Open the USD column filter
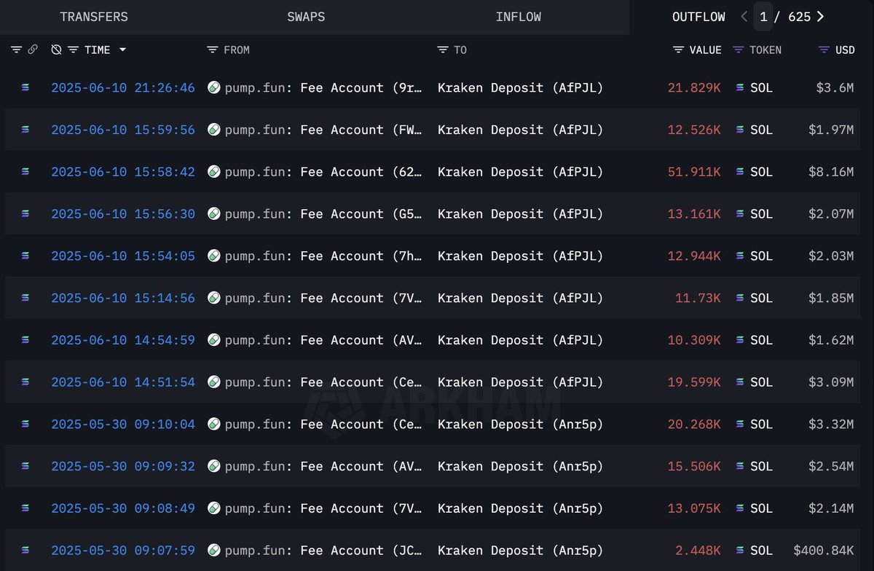Screen dimensions: 874x571 point(824,50)
